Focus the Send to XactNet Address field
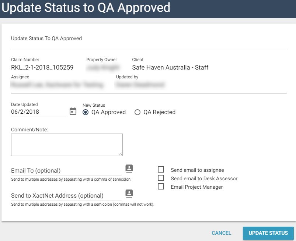This screenshot has height=241, width=296. (x=66, y=196)
